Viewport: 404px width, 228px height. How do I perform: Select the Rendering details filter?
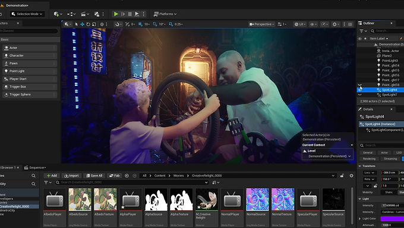coord(369,159)
